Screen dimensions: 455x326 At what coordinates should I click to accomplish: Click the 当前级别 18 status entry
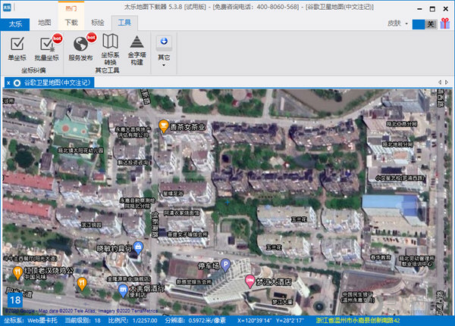83,321
